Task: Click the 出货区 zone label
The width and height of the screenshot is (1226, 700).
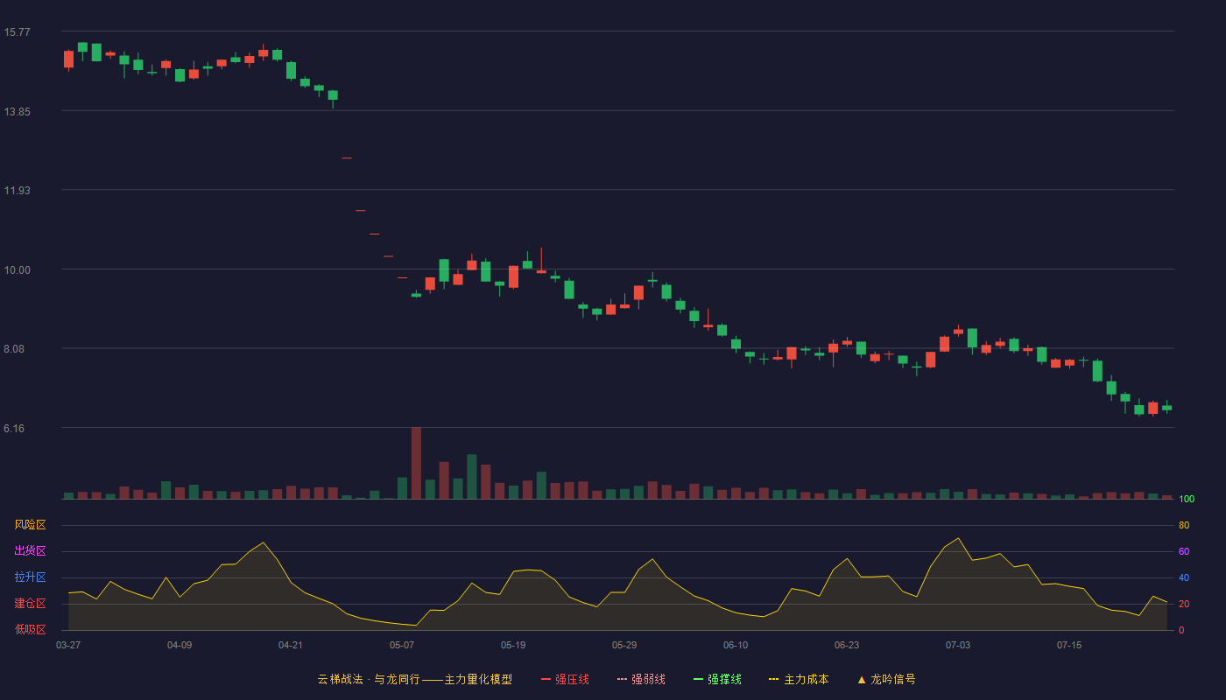Action: 30,551
